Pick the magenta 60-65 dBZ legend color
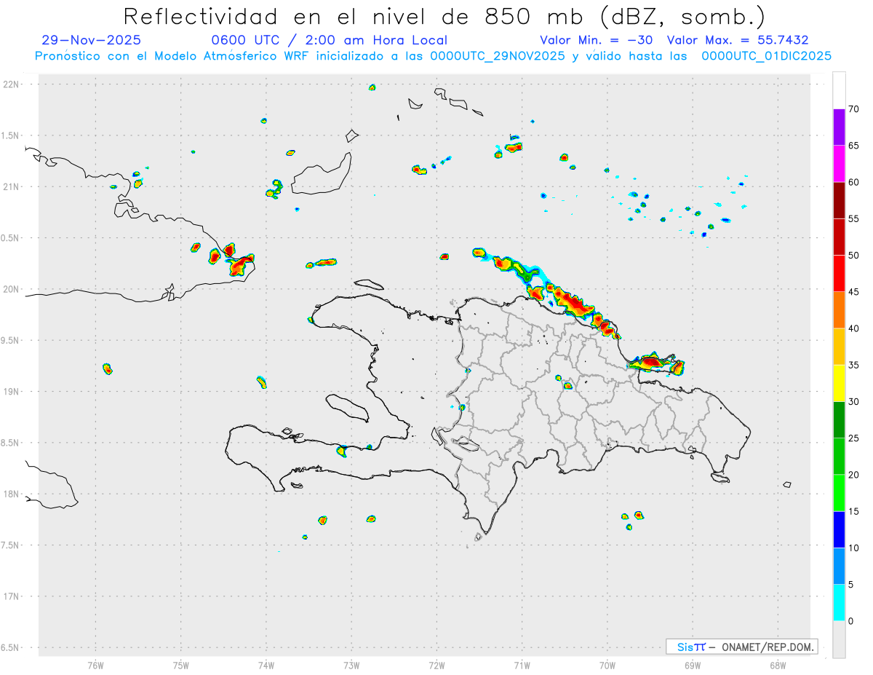The width and height of the screenshot is (873, 675). 839,164
